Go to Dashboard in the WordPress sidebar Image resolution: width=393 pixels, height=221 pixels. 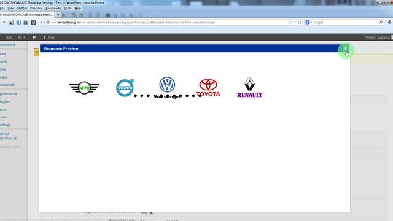pyautogui.click(x=7, y=45)
